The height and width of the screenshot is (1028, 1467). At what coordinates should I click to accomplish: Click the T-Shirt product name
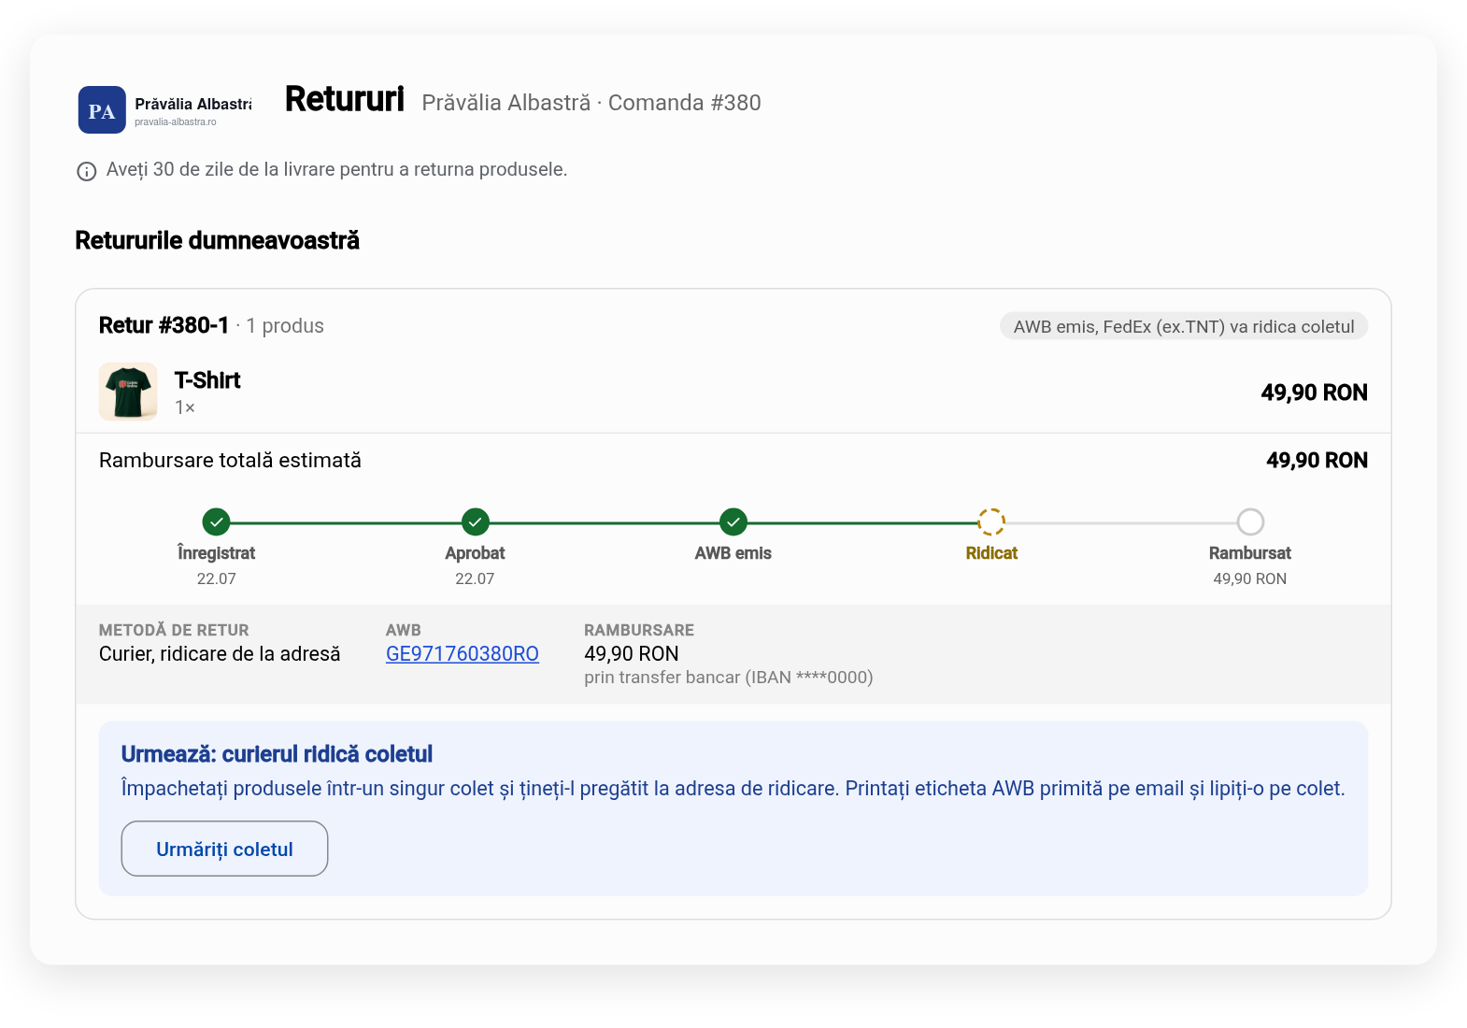[x=207, y=380]
